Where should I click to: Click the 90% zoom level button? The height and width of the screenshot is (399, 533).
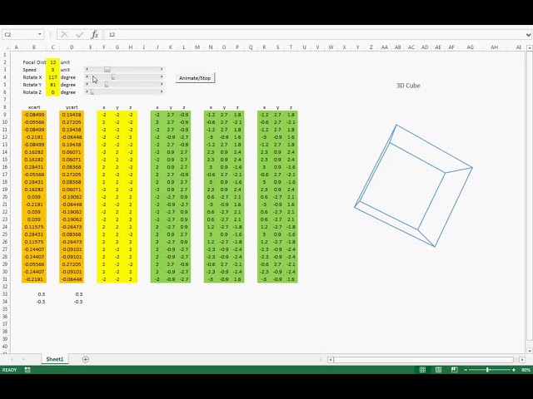pyautogui.click(x=526, y=370)
